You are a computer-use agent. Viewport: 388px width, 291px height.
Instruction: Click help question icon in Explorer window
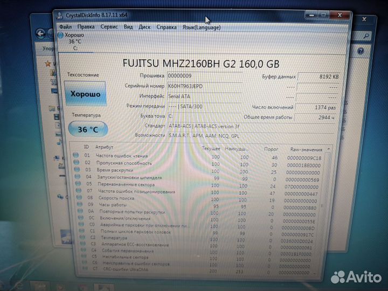tap(361, 51)
